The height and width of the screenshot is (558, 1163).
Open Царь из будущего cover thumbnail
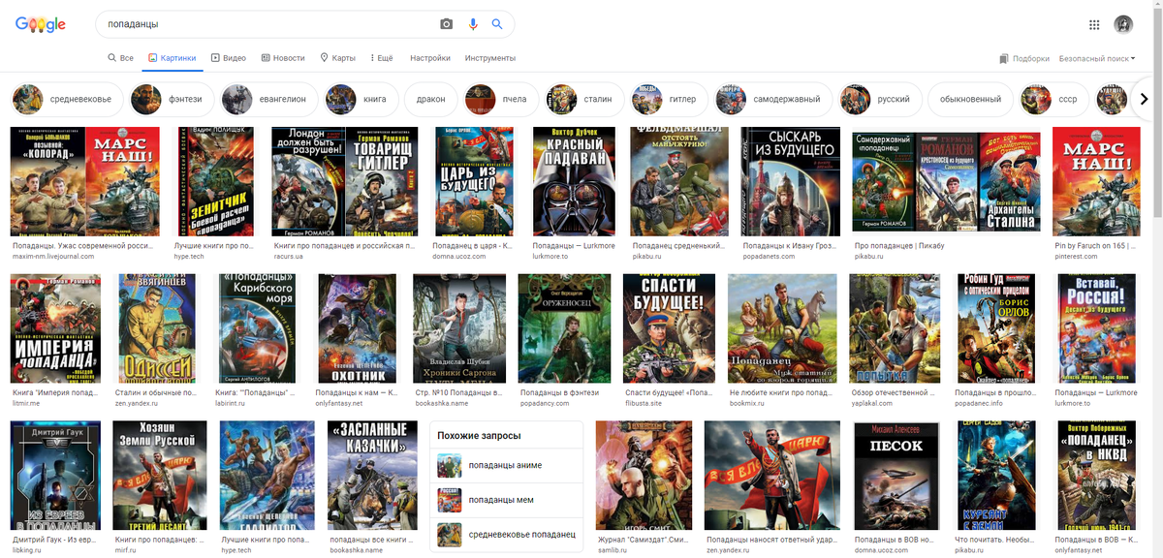point(474,182)
